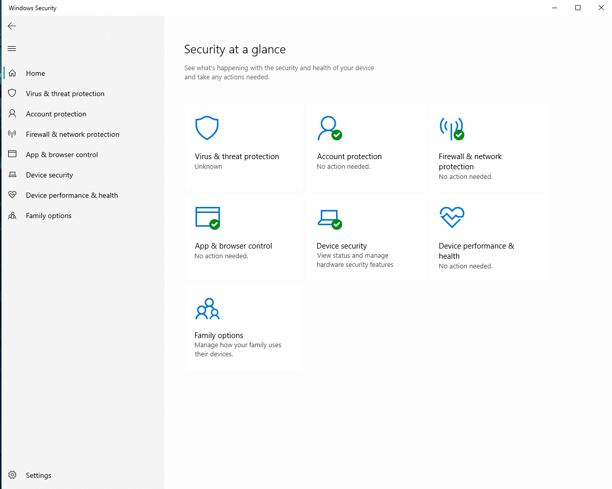The width and height of the screenshot is (612, 489).
Task: Choose Device security in the sidebar
Action: 49,175
